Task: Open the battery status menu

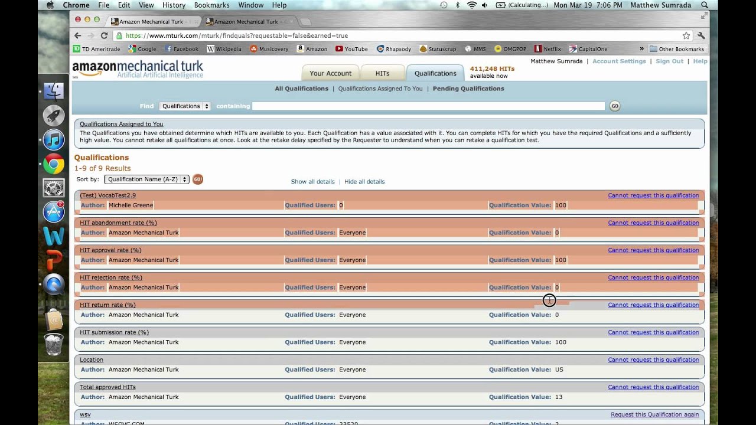Action: tap(522, 5)
